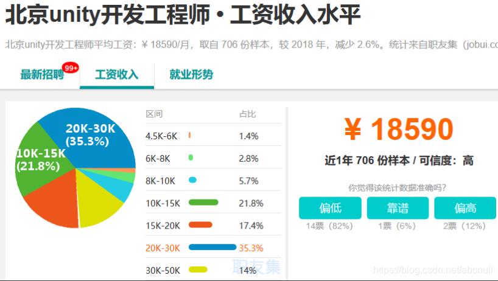
Task: Vote 偏低 on salary accuracy
Action: click(x=330, y=208)
